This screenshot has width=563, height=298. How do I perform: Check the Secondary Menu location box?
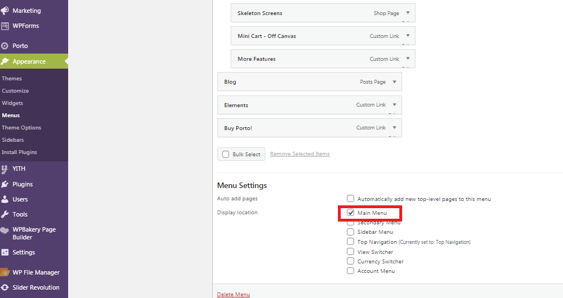[x=350, y=223]
